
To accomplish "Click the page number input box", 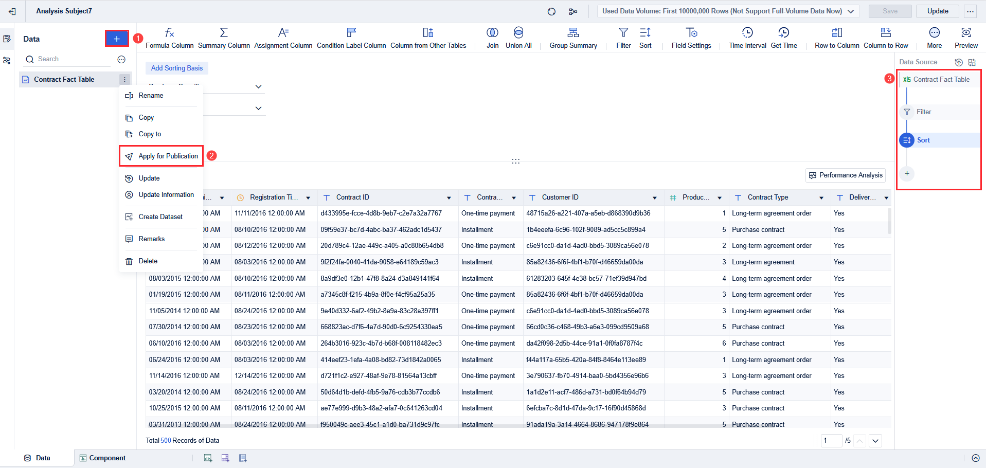I will [x=831, y=441].
